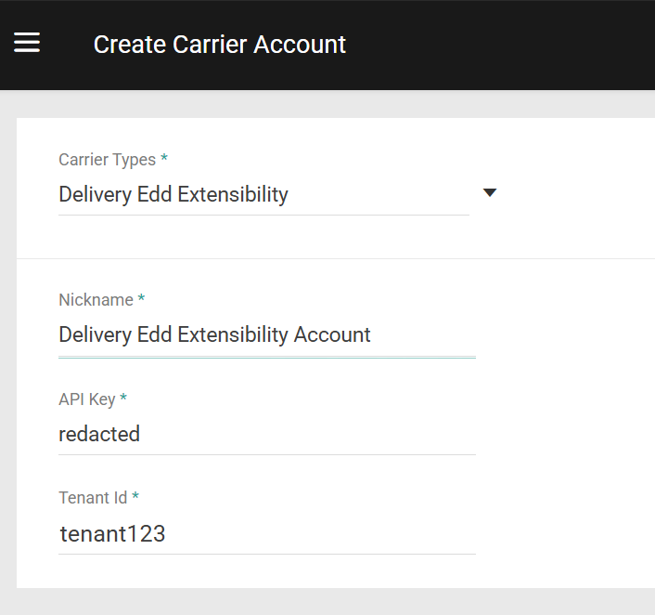Click the required asterisk beside API Key
The image size is (655, 615).
point(123,399)
